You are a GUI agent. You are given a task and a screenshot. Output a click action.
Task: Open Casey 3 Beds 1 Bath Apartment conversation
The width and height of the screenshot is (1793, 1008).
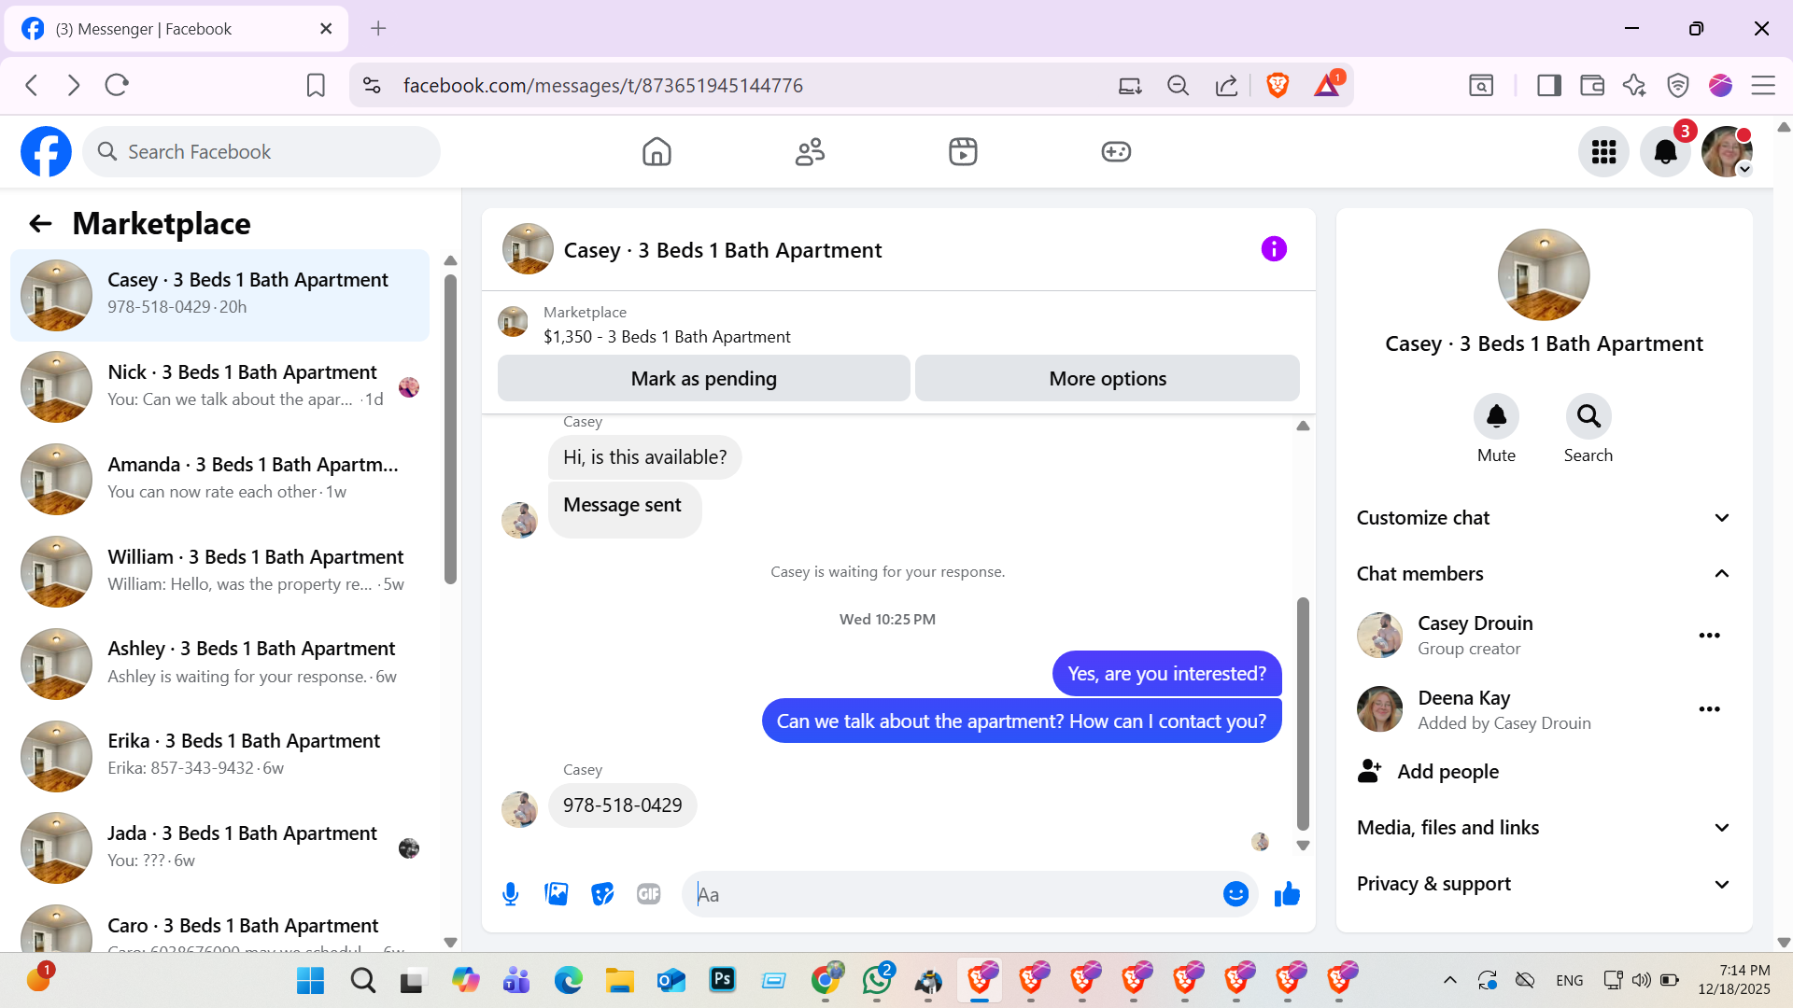coord(219,295)
